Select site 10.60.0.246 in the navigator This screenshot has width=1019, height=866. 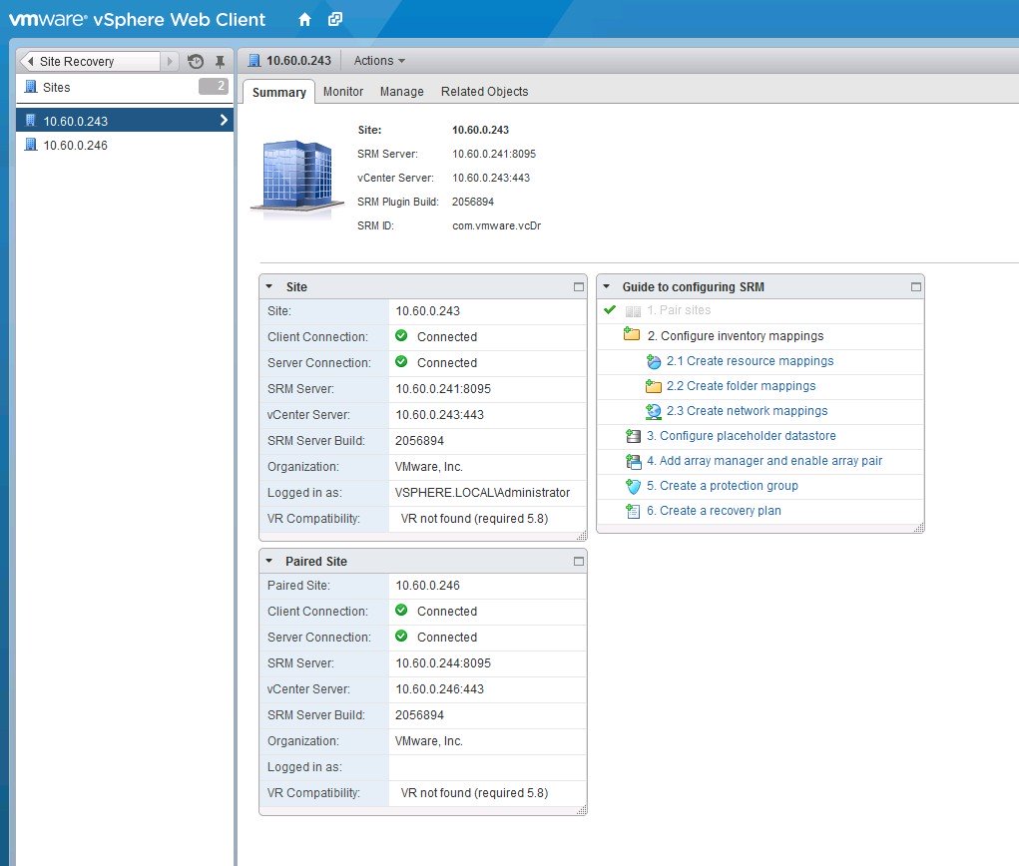(x=76, y=146)
